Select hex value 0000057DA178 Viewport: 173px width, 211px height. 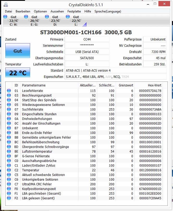(x=150, y=91)
